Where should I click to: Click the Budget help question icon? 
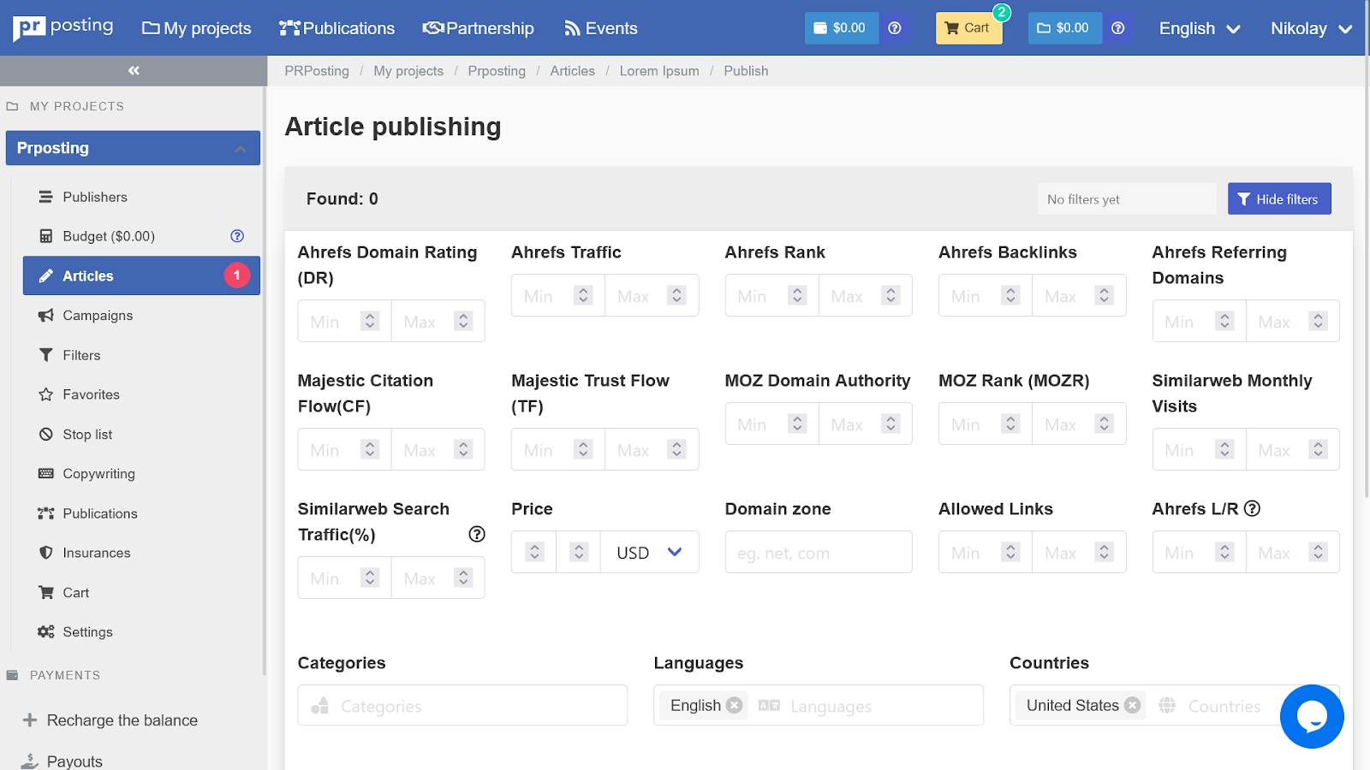point(237,236)
